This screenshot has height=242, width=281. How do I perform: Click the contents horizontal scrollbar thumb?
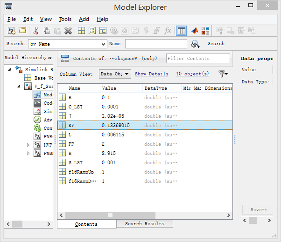coord(110,215)
